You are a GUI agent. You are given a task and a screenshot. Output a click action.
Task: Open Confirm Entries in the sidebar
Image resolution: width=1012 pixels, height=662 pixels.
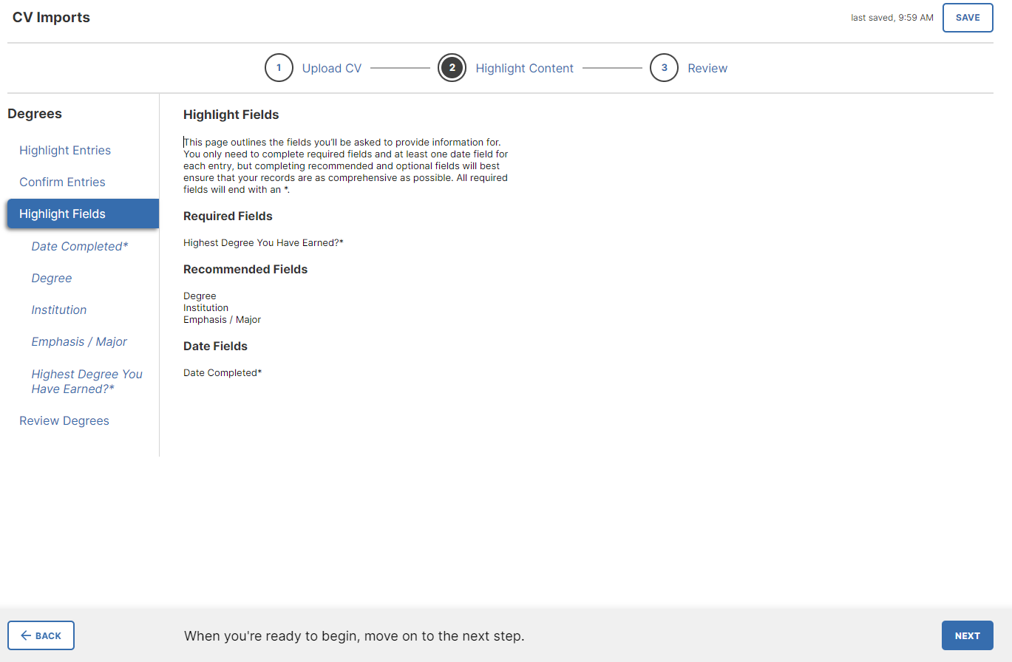[62, 182]
